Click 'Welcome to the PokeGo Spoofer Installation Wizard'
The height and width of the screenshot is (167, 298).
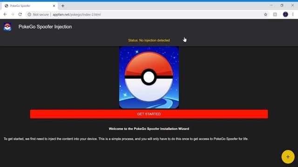point(149,129)
